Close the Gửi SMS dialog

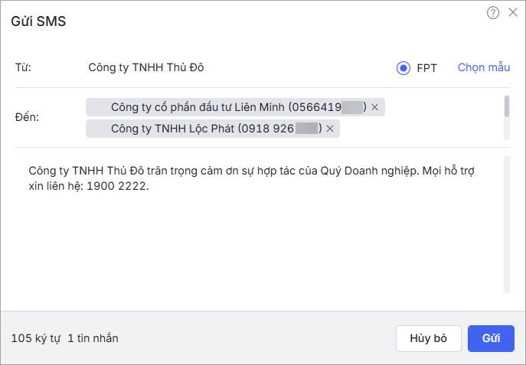coord(513,12)
